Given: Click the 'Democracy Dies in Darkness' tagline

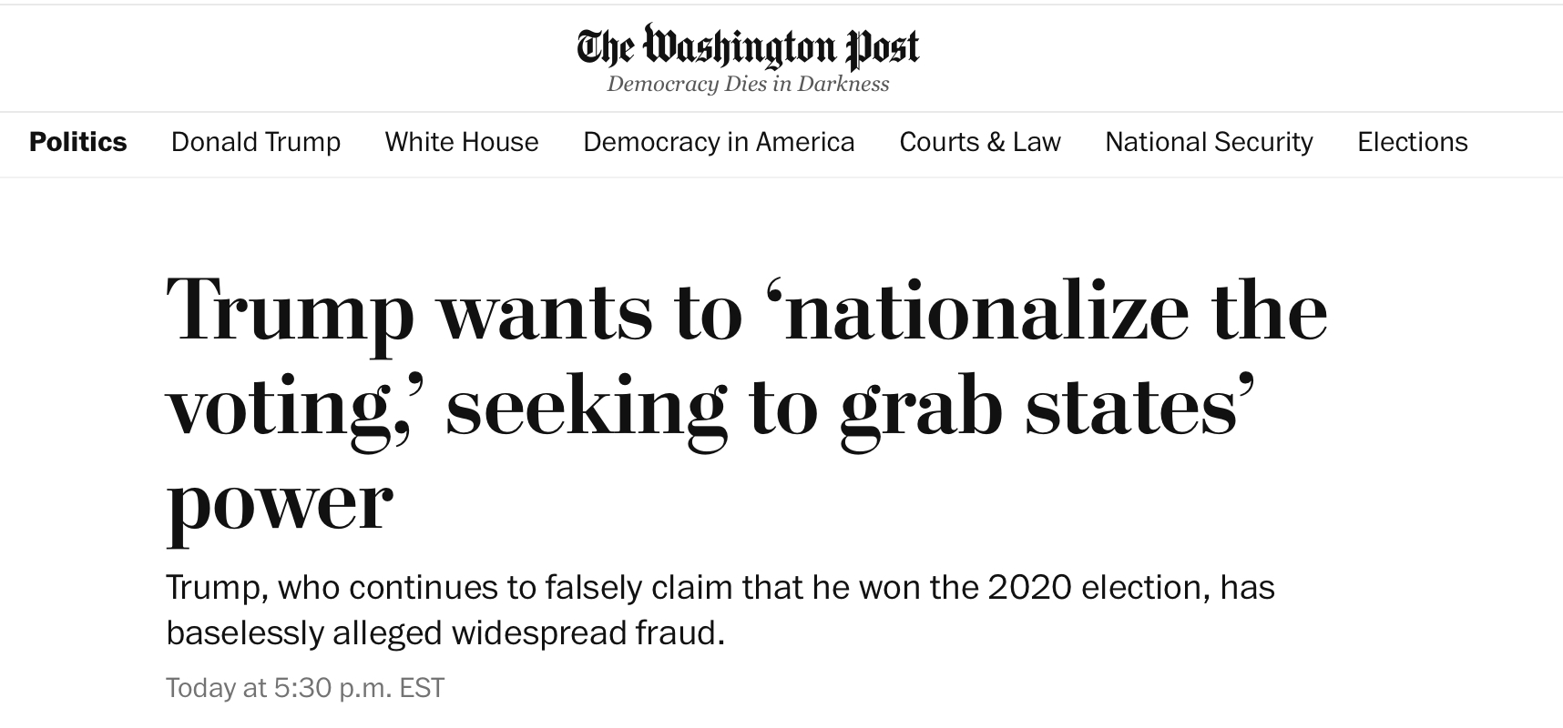Looking at the screenshot, I should click(748, 85).
